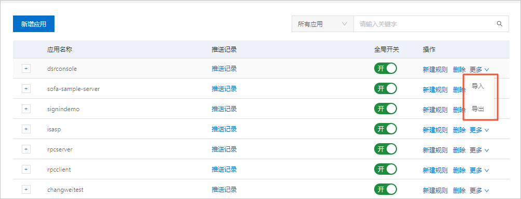Focus the keyword search input field
Screen dimensions: 521x199
(x=426, y=24)
